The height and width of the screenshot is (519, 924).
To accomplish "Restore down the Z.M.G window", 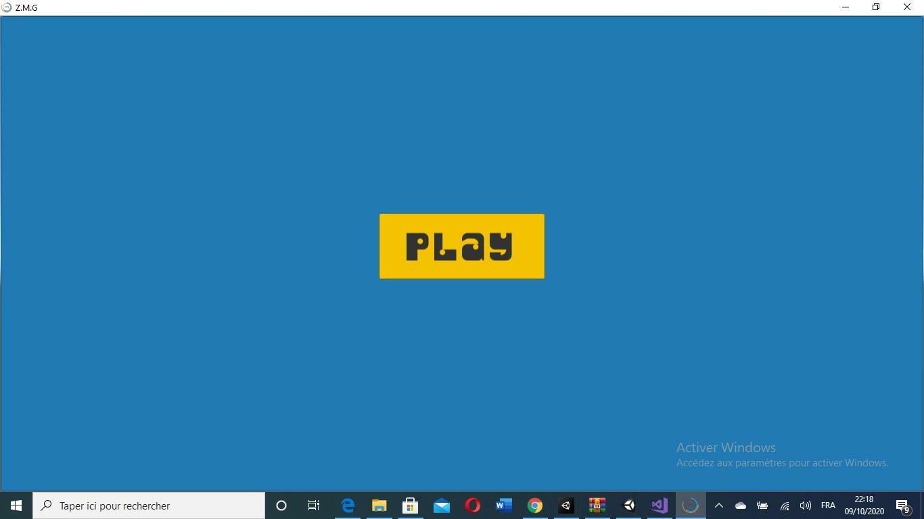I will (x=876, y=7).
